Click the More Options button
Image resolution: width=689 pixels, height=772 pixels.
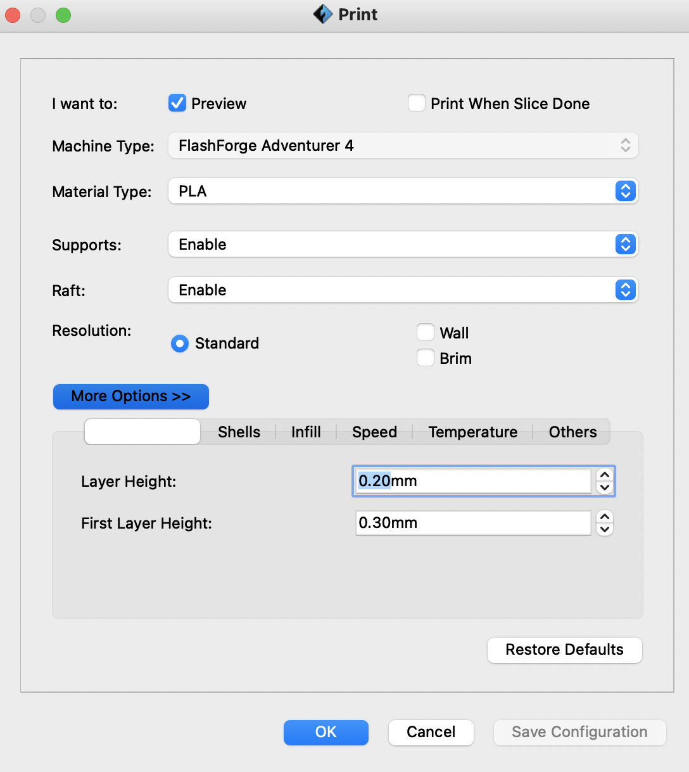(131, 396)
